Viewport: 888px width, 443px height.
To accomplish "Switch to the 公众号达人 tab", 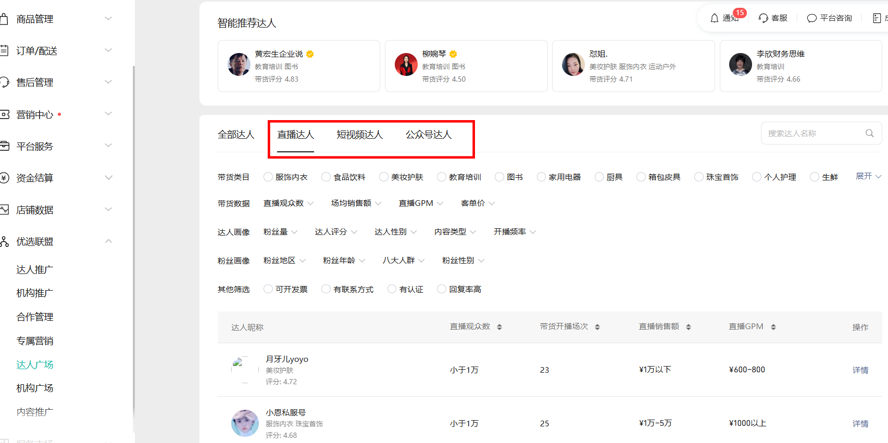I will (429, 135).
